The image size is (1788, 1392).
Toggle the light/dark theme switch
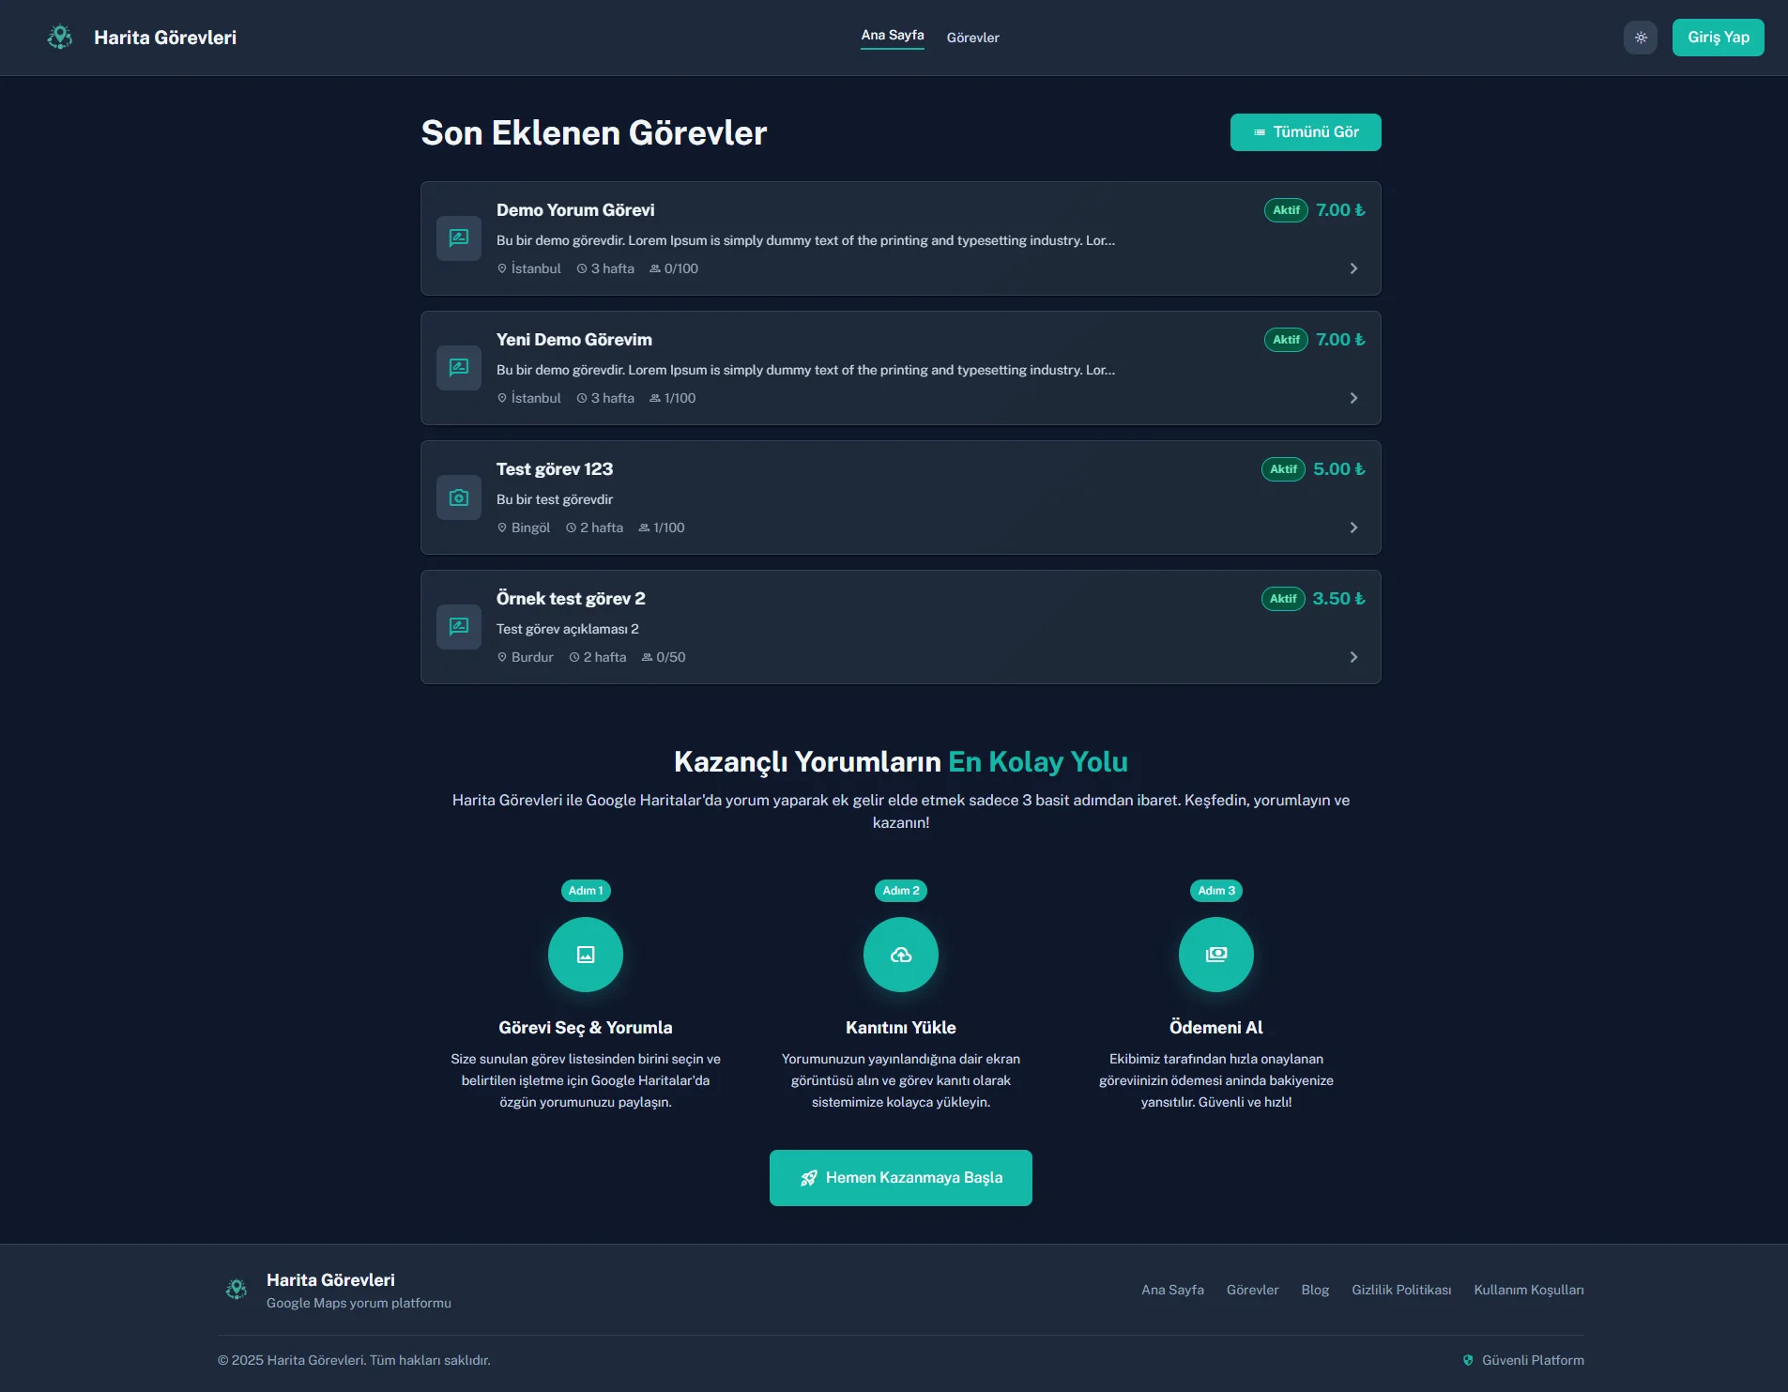(1640, 38)
